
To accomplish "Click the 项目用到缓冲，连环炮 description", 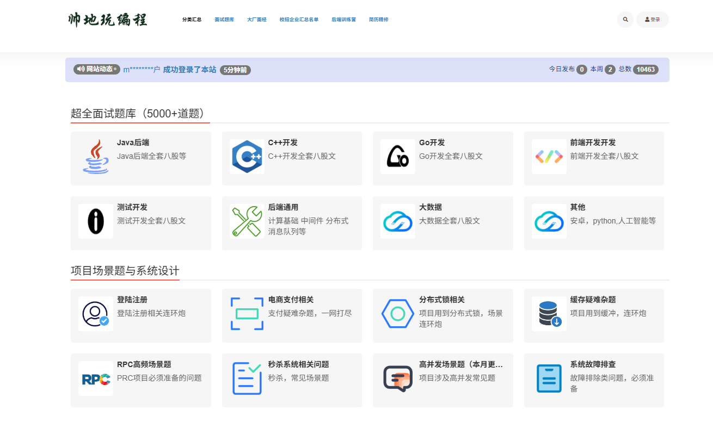I will point(608,313).
